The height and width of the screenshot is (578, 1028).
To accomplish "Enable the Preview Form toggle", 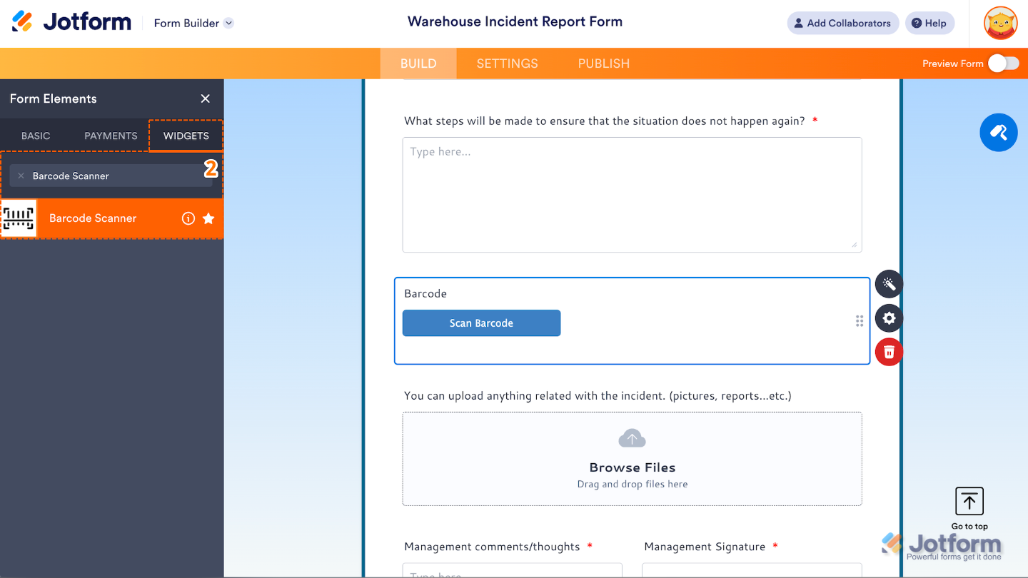I will (1004, 63).
